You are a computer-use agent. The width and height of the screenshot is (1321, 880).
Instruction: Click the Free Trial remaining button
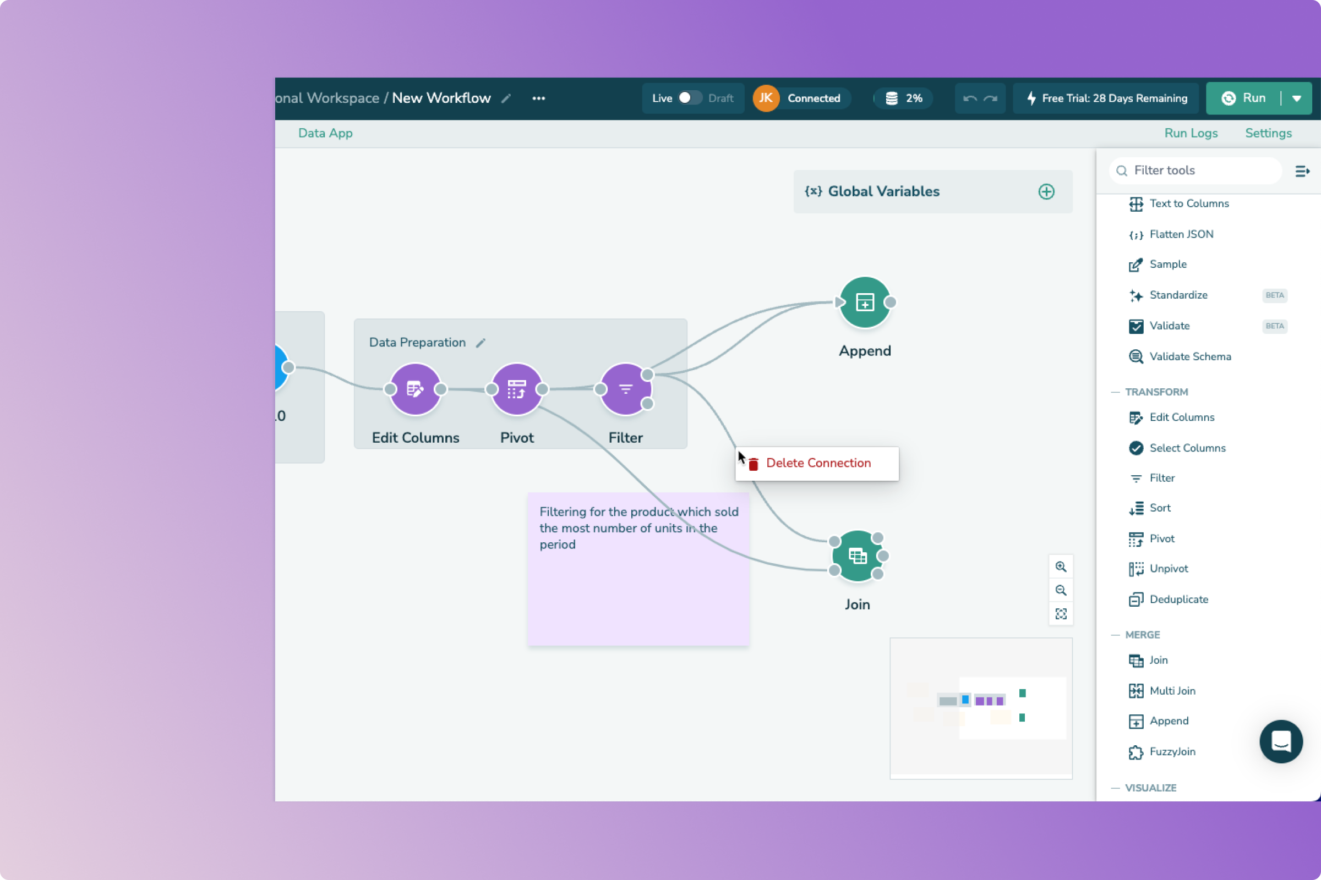click(x=1106, y=99)
